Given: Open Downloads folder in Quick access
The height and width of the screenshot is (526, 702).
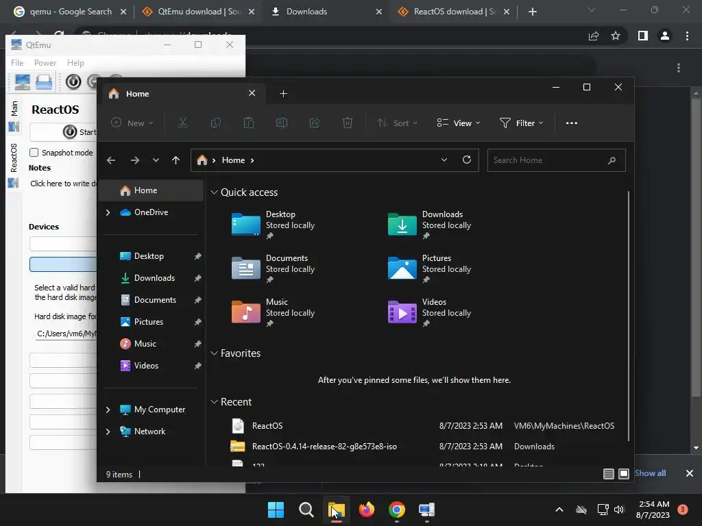Looking at the screenshot, I should coord(429,225).
